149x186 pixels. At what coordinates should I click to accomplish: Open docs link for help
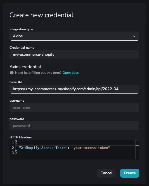[x=70, y=73]
